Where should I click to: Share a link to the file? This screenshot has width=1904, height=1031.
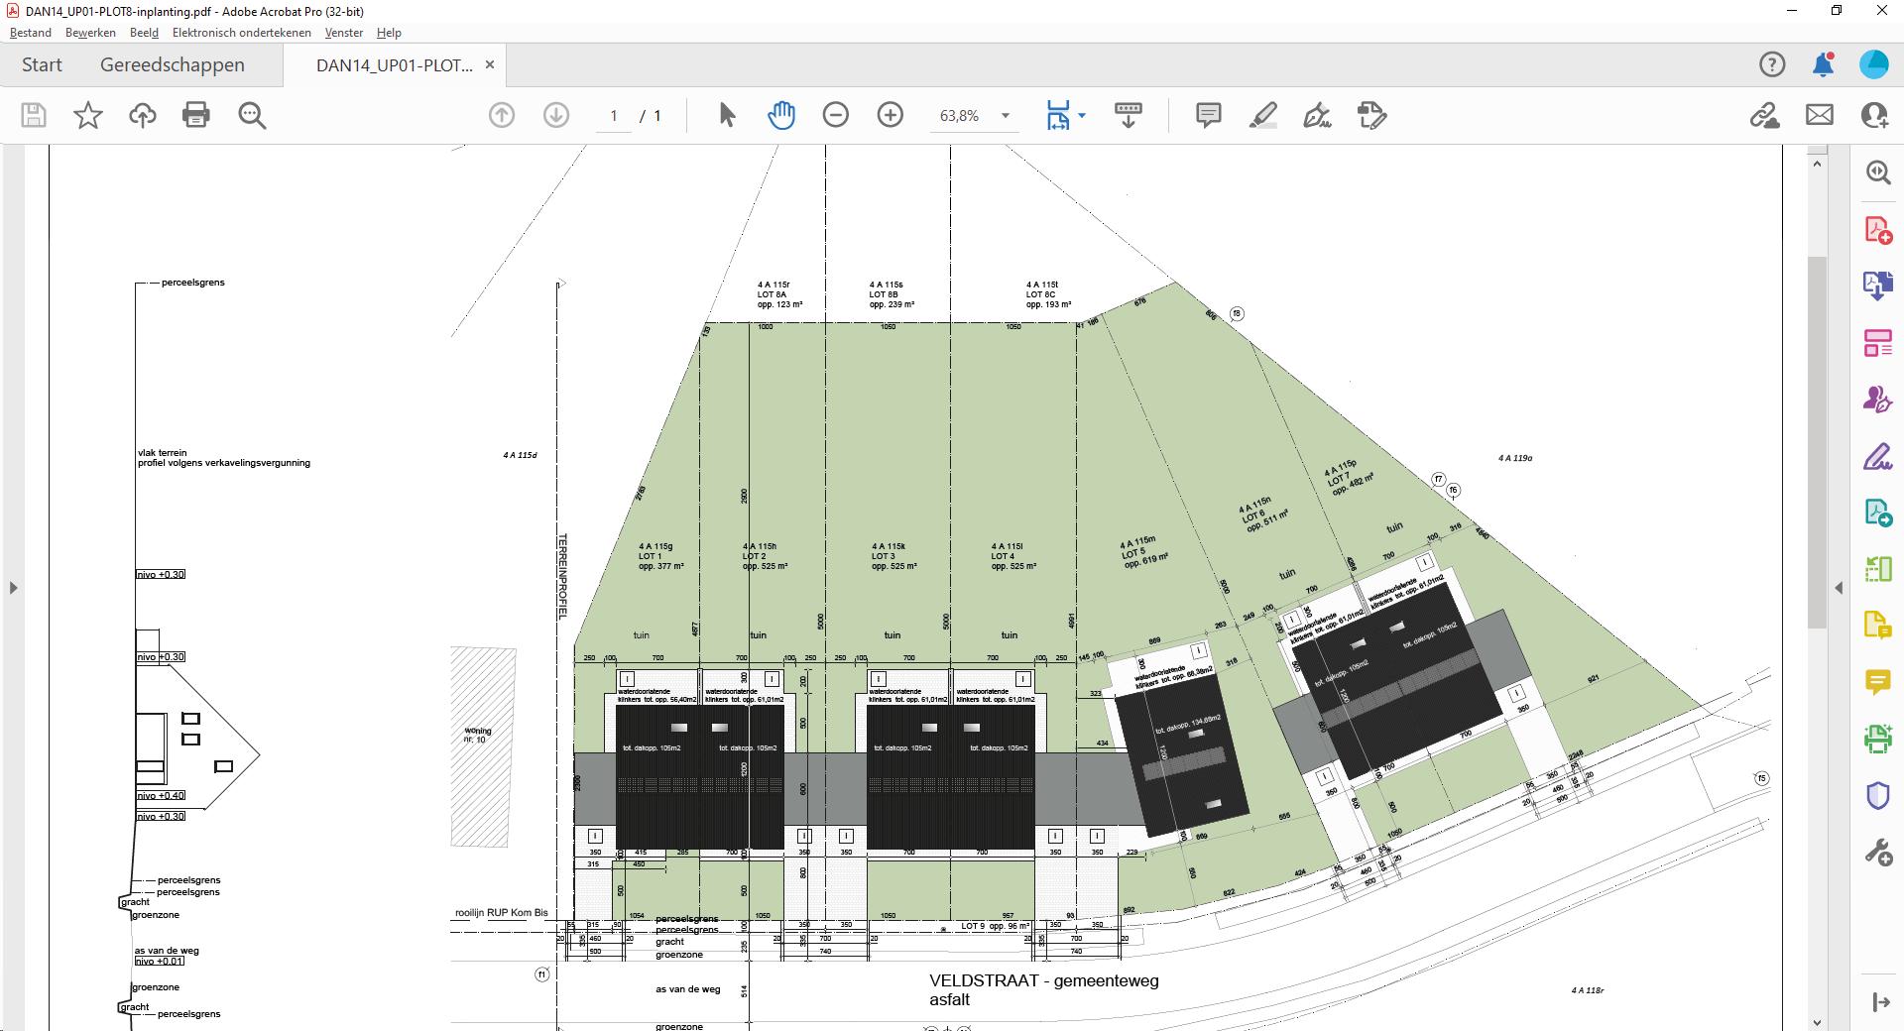coord(1764,115)
